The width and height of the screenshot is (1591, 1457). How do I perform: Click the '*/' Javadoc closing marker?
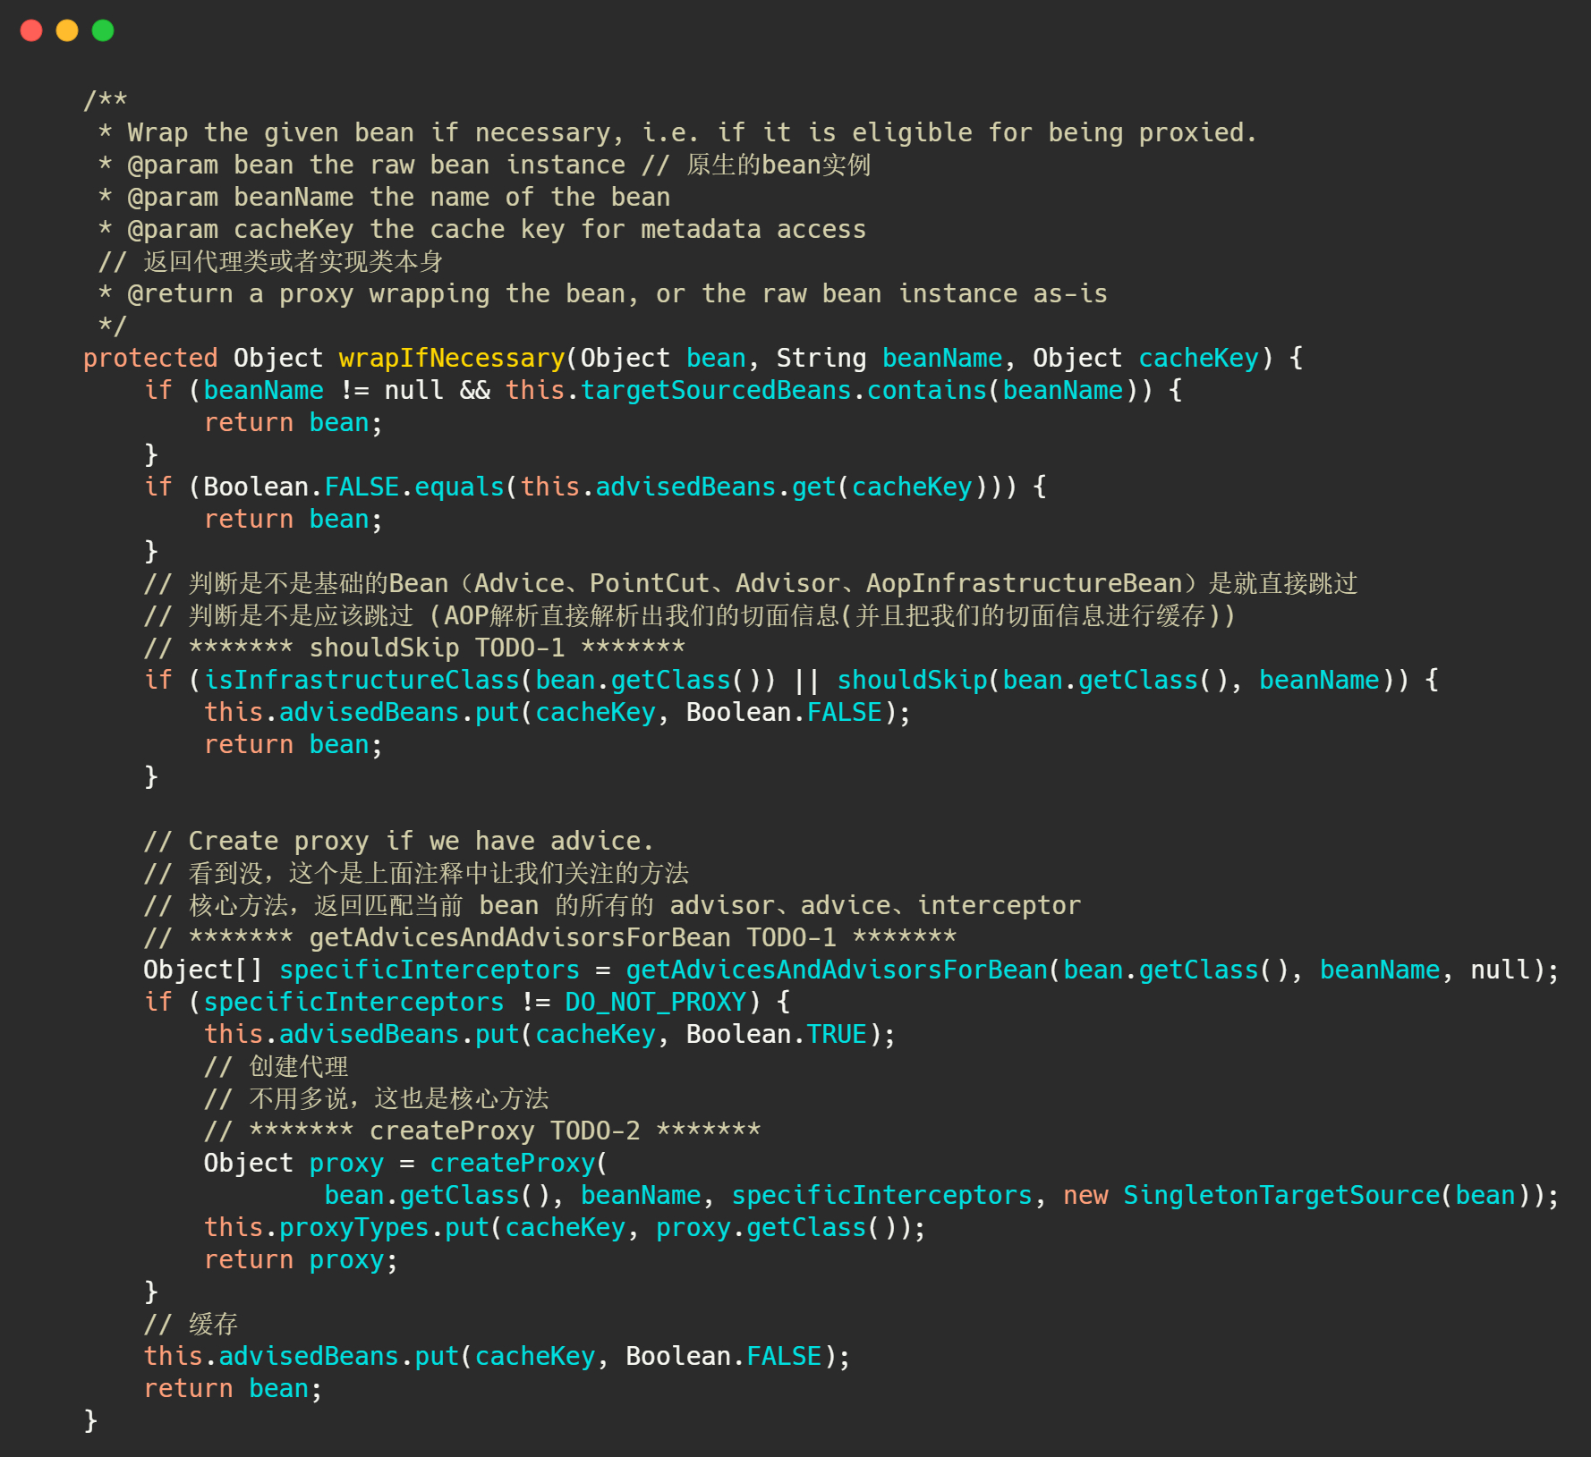[113, 326]
